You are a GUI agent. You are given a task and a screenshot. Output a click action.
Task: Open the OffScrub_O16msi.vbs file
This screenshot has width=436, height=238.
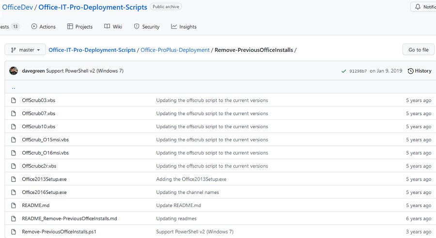click(x=46, y=153)
